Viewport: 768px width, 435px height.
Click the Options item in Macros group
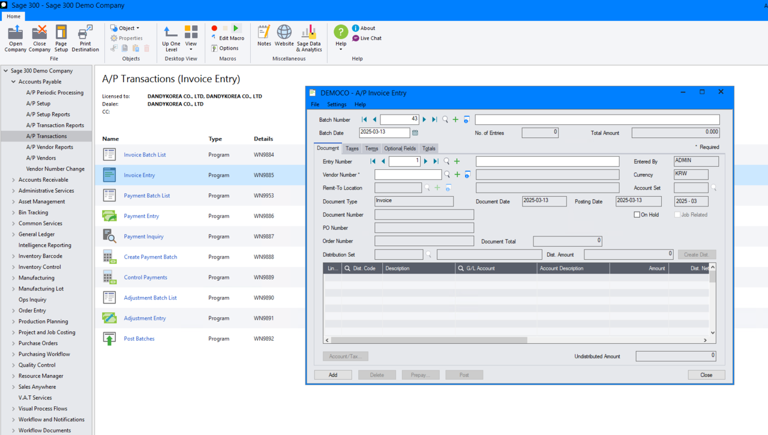point(226,48)
